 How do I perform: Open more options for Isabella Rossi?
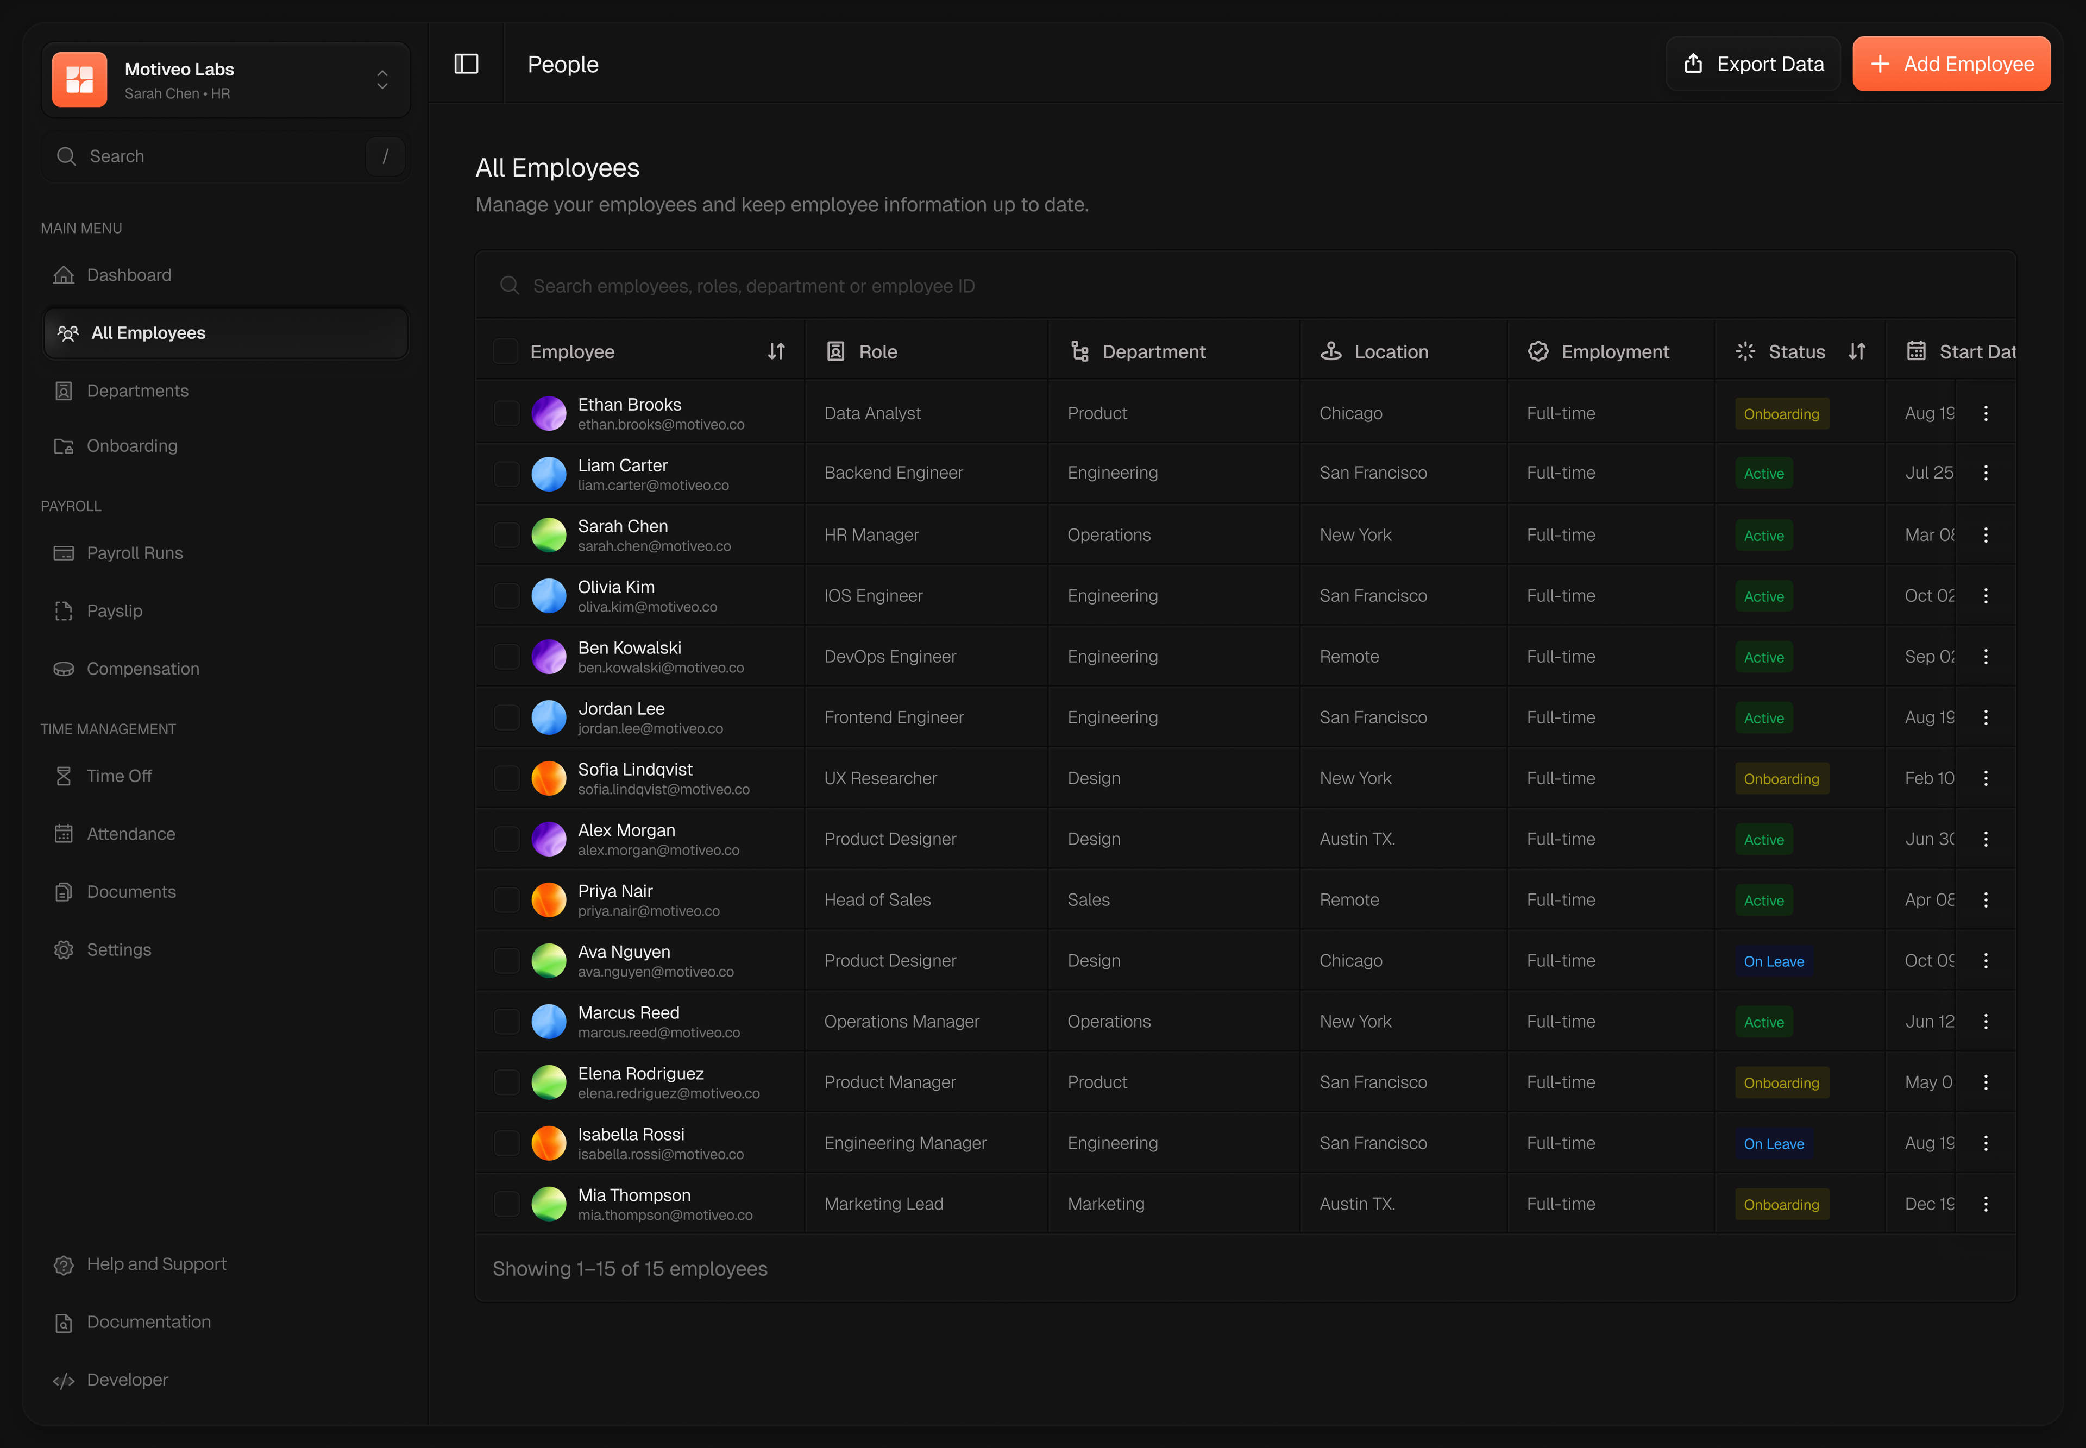pos(1986,1142)
